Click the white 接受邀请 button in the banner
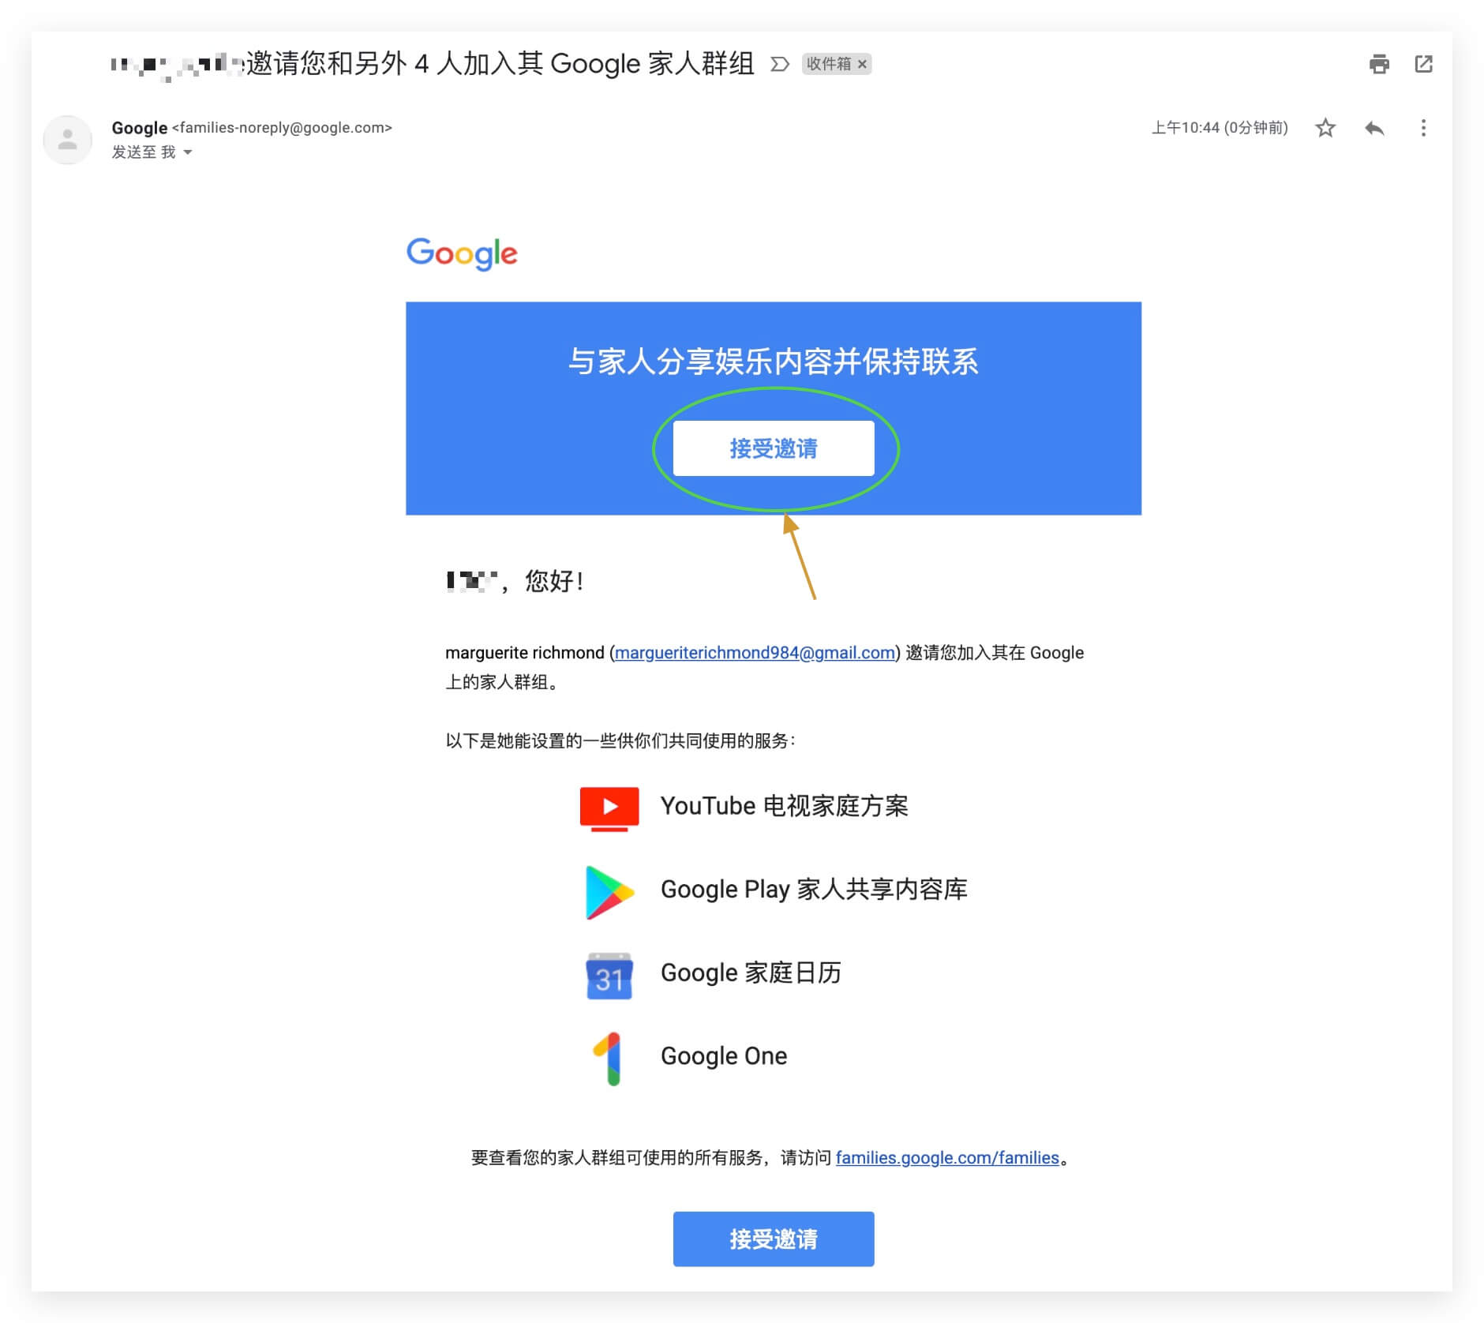The image size is (1484, 1323). [x=774, y=448]
